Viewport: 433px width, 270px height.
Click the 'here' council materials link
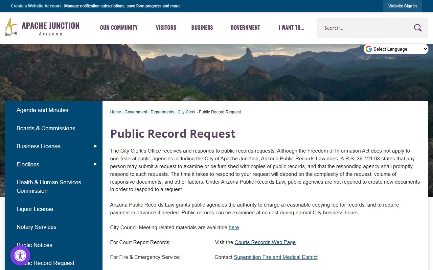click(234, 227)
